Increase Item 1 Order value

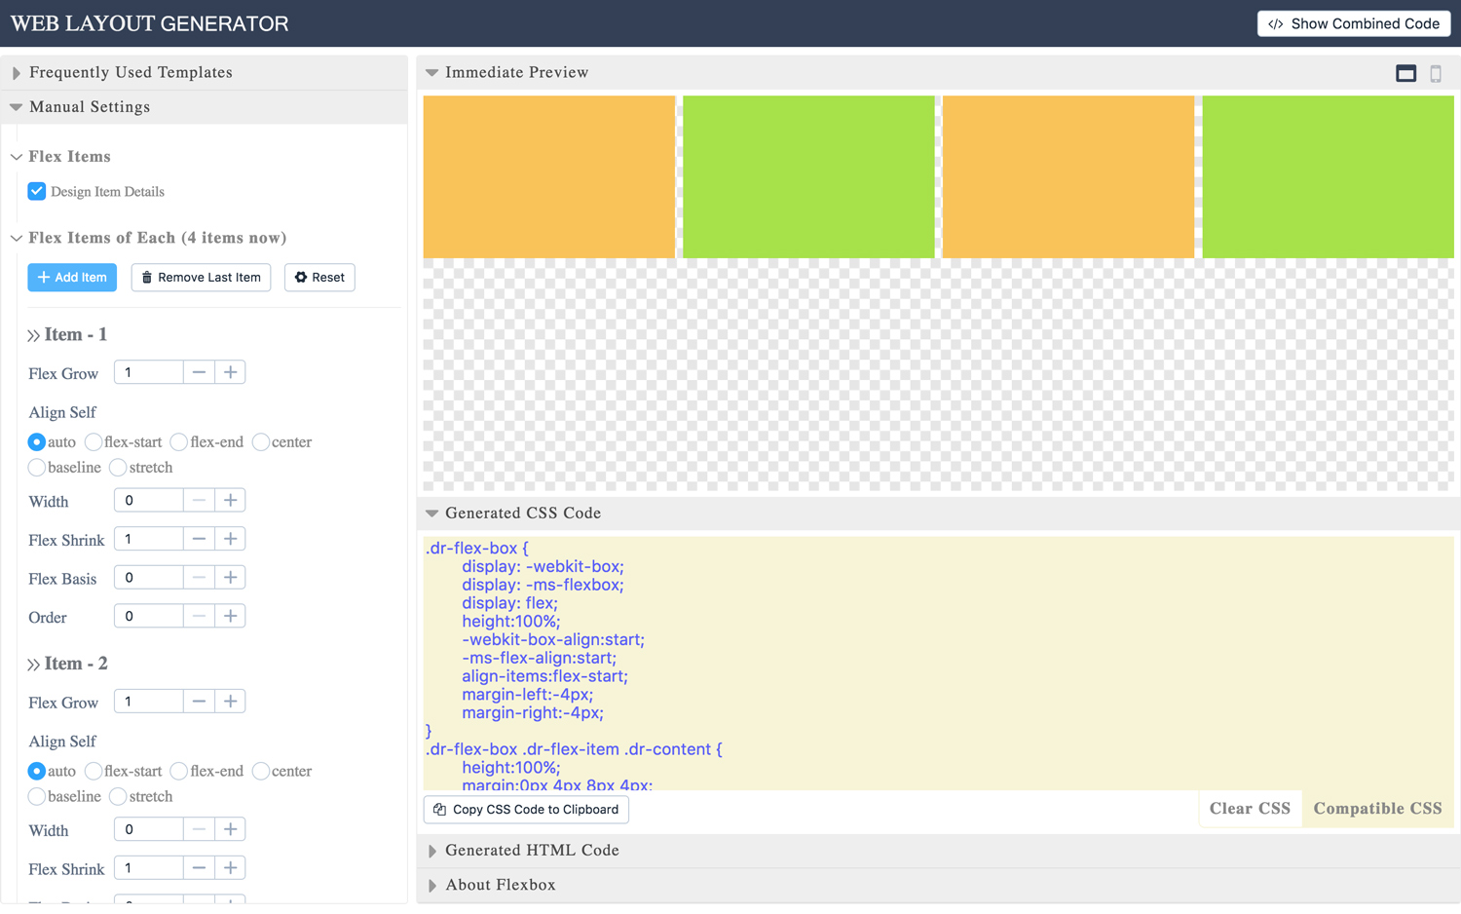tap(230, 616)
